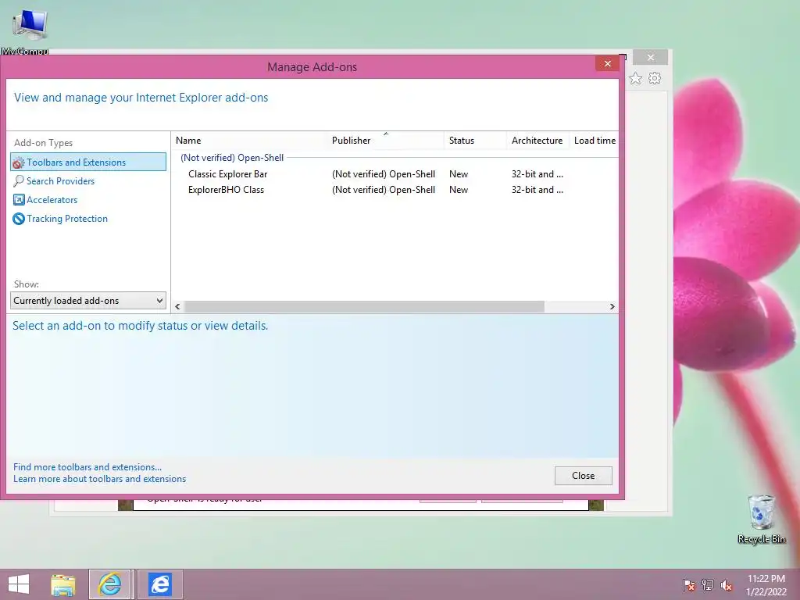Image resolution: width=800 pixels, height=600 pixels.
Task: Click the network icon in system tray
Action: coord(708,585)
